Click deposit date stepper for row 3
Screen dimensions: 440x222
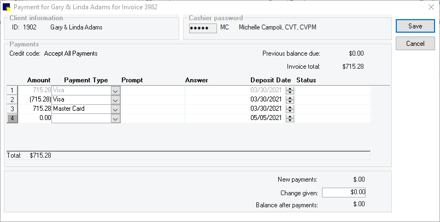[290, 109]
